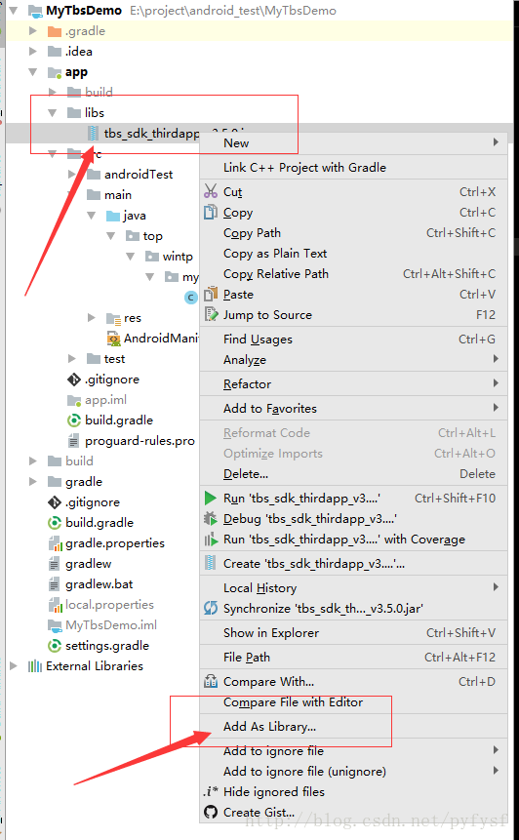Click the green Run arrow icon
Screen dimensions: 519x840
pos(211,499)
